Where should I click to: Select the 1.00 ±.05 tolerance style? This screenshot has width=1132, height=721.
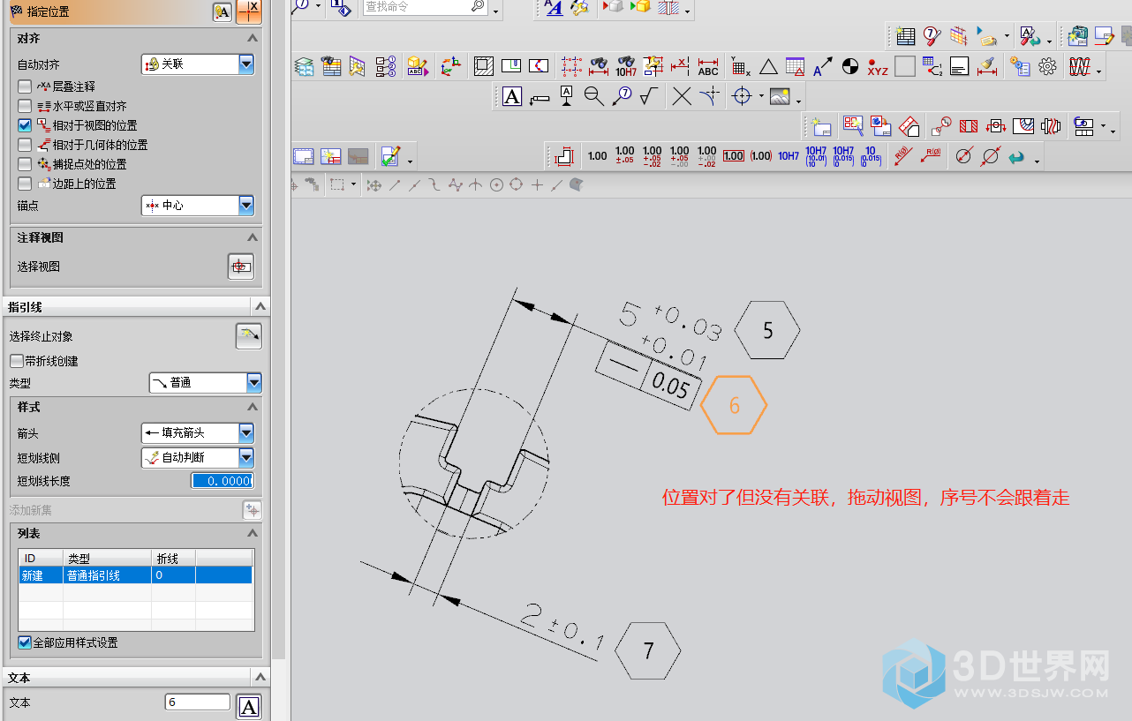click(624, 156)
